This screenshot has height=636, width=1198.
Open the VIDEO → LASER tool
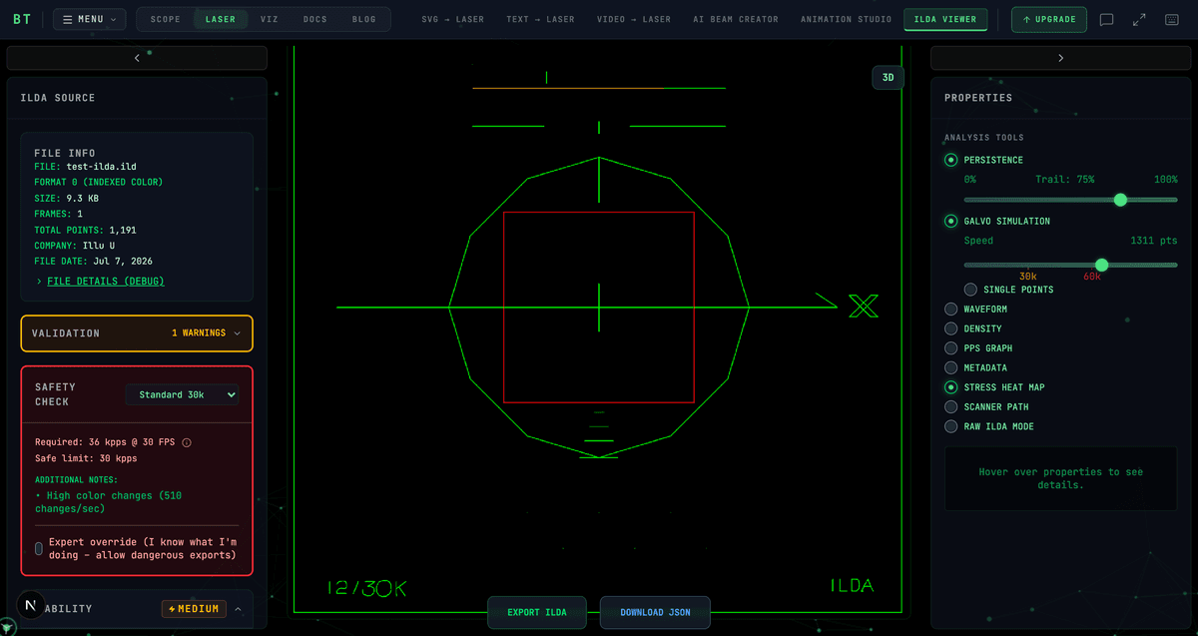[x=634, y=19]
